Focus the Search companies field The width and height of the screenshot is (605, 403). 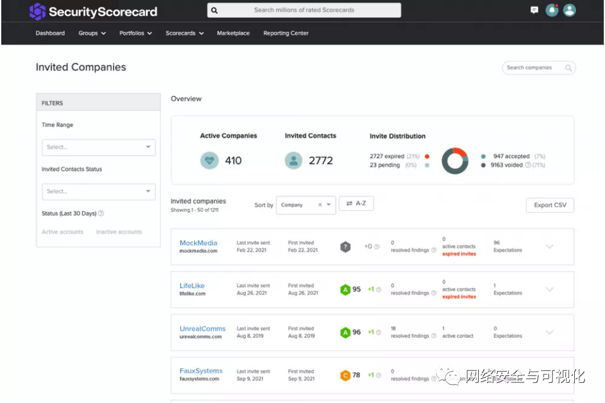(x=538, y=68)
